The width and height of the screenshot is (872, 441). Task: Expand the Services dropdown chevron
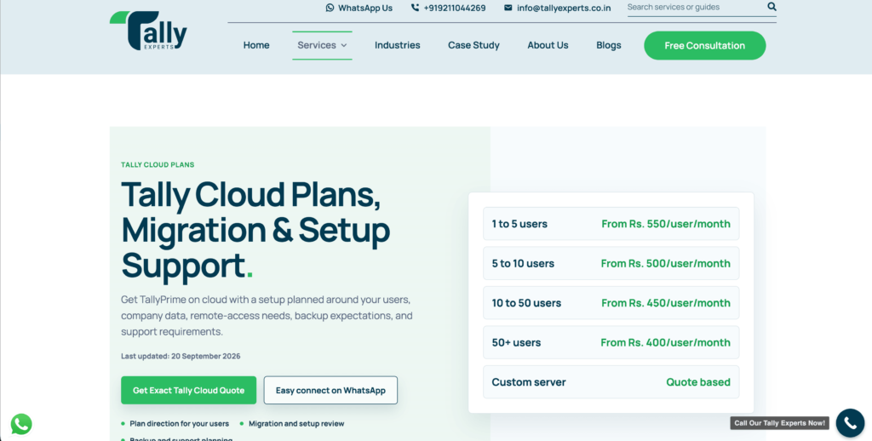[x=344, y=46]
